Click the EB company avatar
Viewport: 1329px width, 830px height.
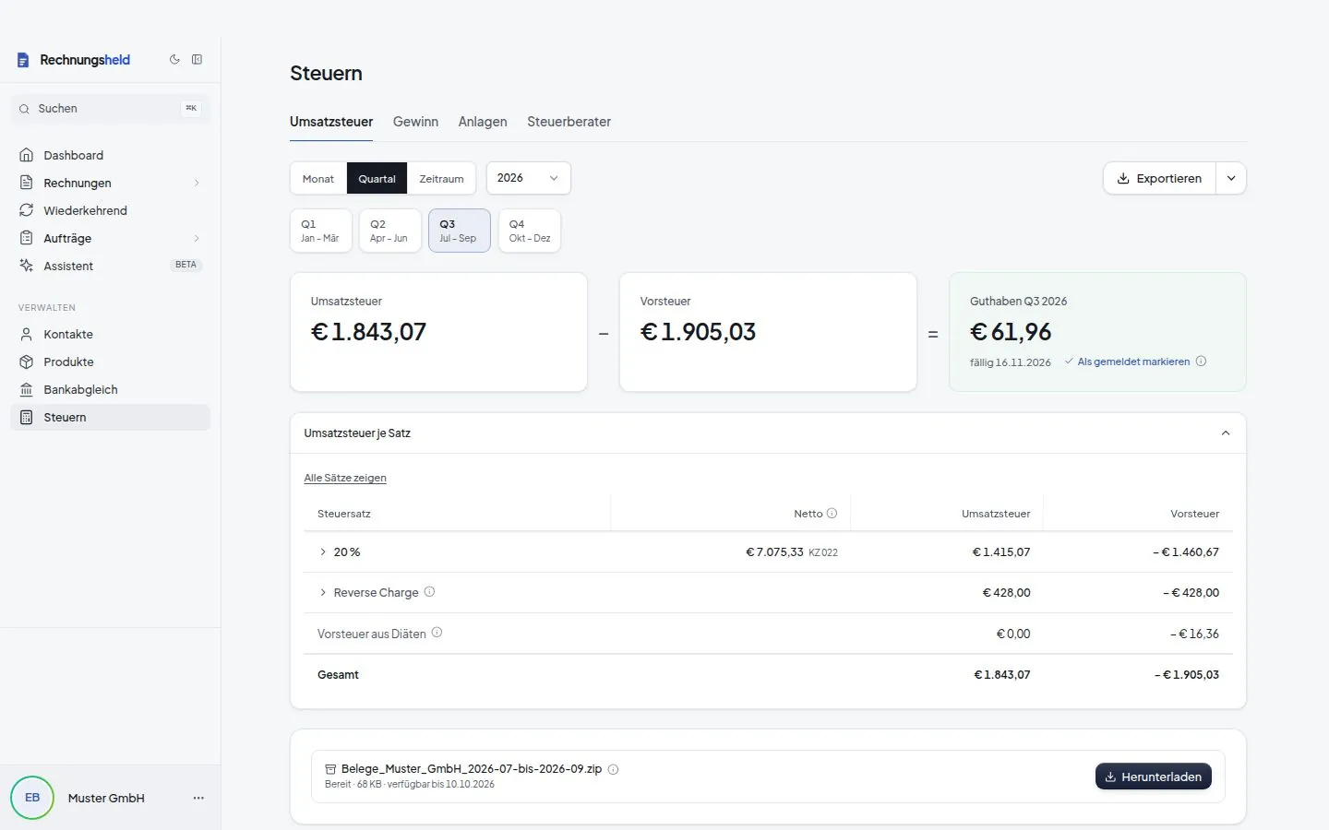pos(32,798)
